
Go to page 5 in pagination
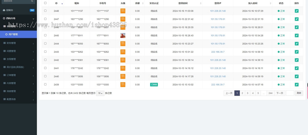pos(258,93)
